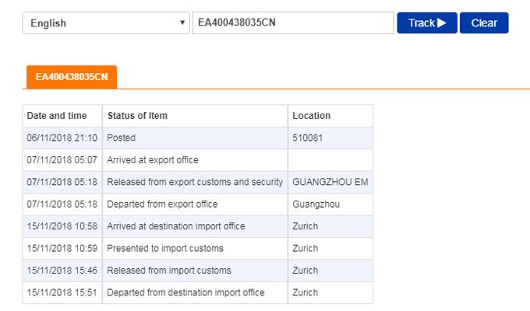
Task: Click the GUANGZHOU EM location cell
Action: pos(330,182)
